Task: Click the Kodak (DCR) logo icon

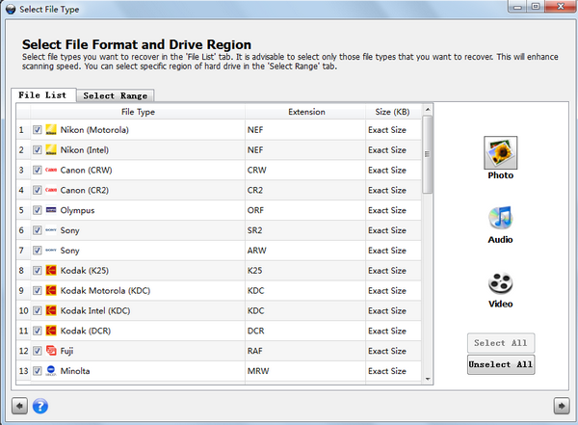Action: tap(51, 331)
